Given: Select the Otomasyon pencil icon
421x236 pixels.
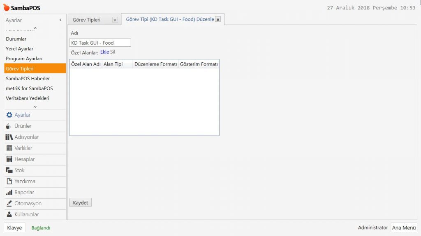Looking at the screenshot, I should coord(9,204).
